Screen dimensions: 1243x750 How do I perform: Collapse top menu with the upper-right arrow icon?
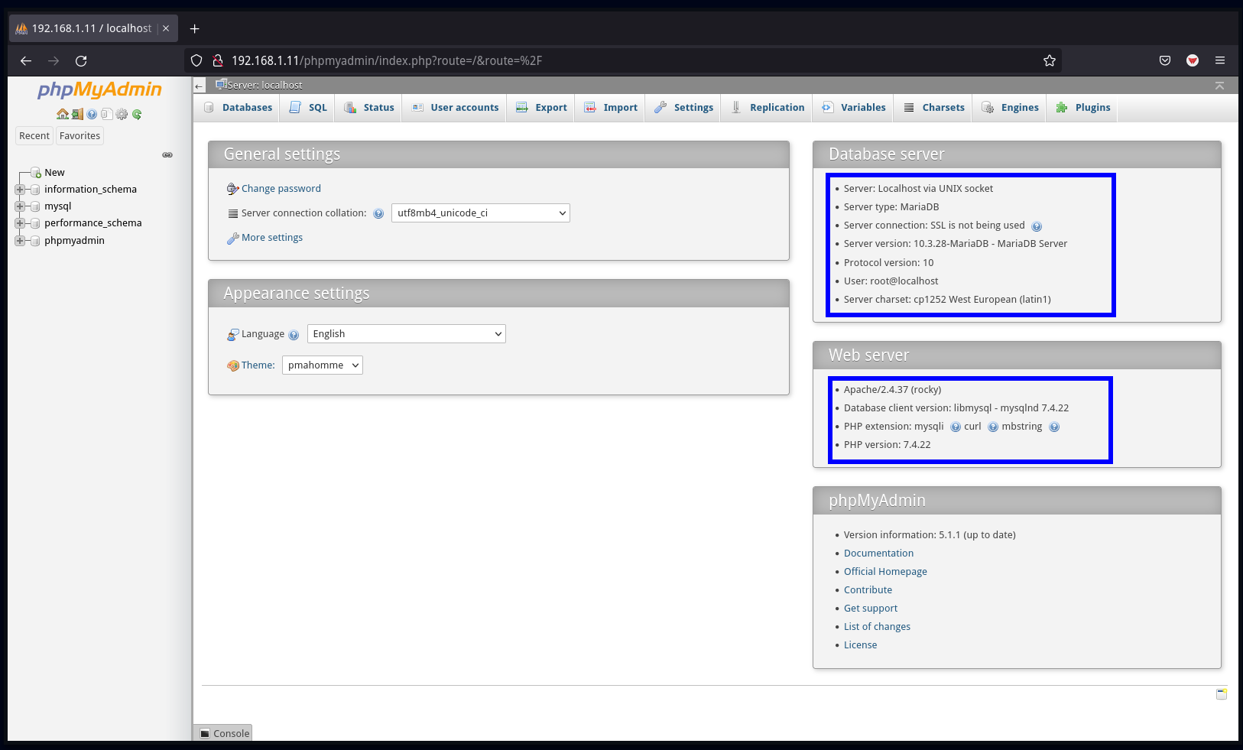tap(1219, 86)
